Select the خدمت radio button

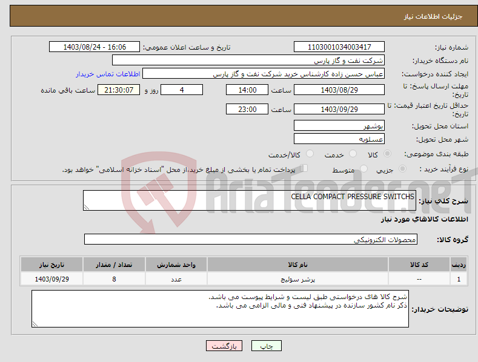pos(353,154)
